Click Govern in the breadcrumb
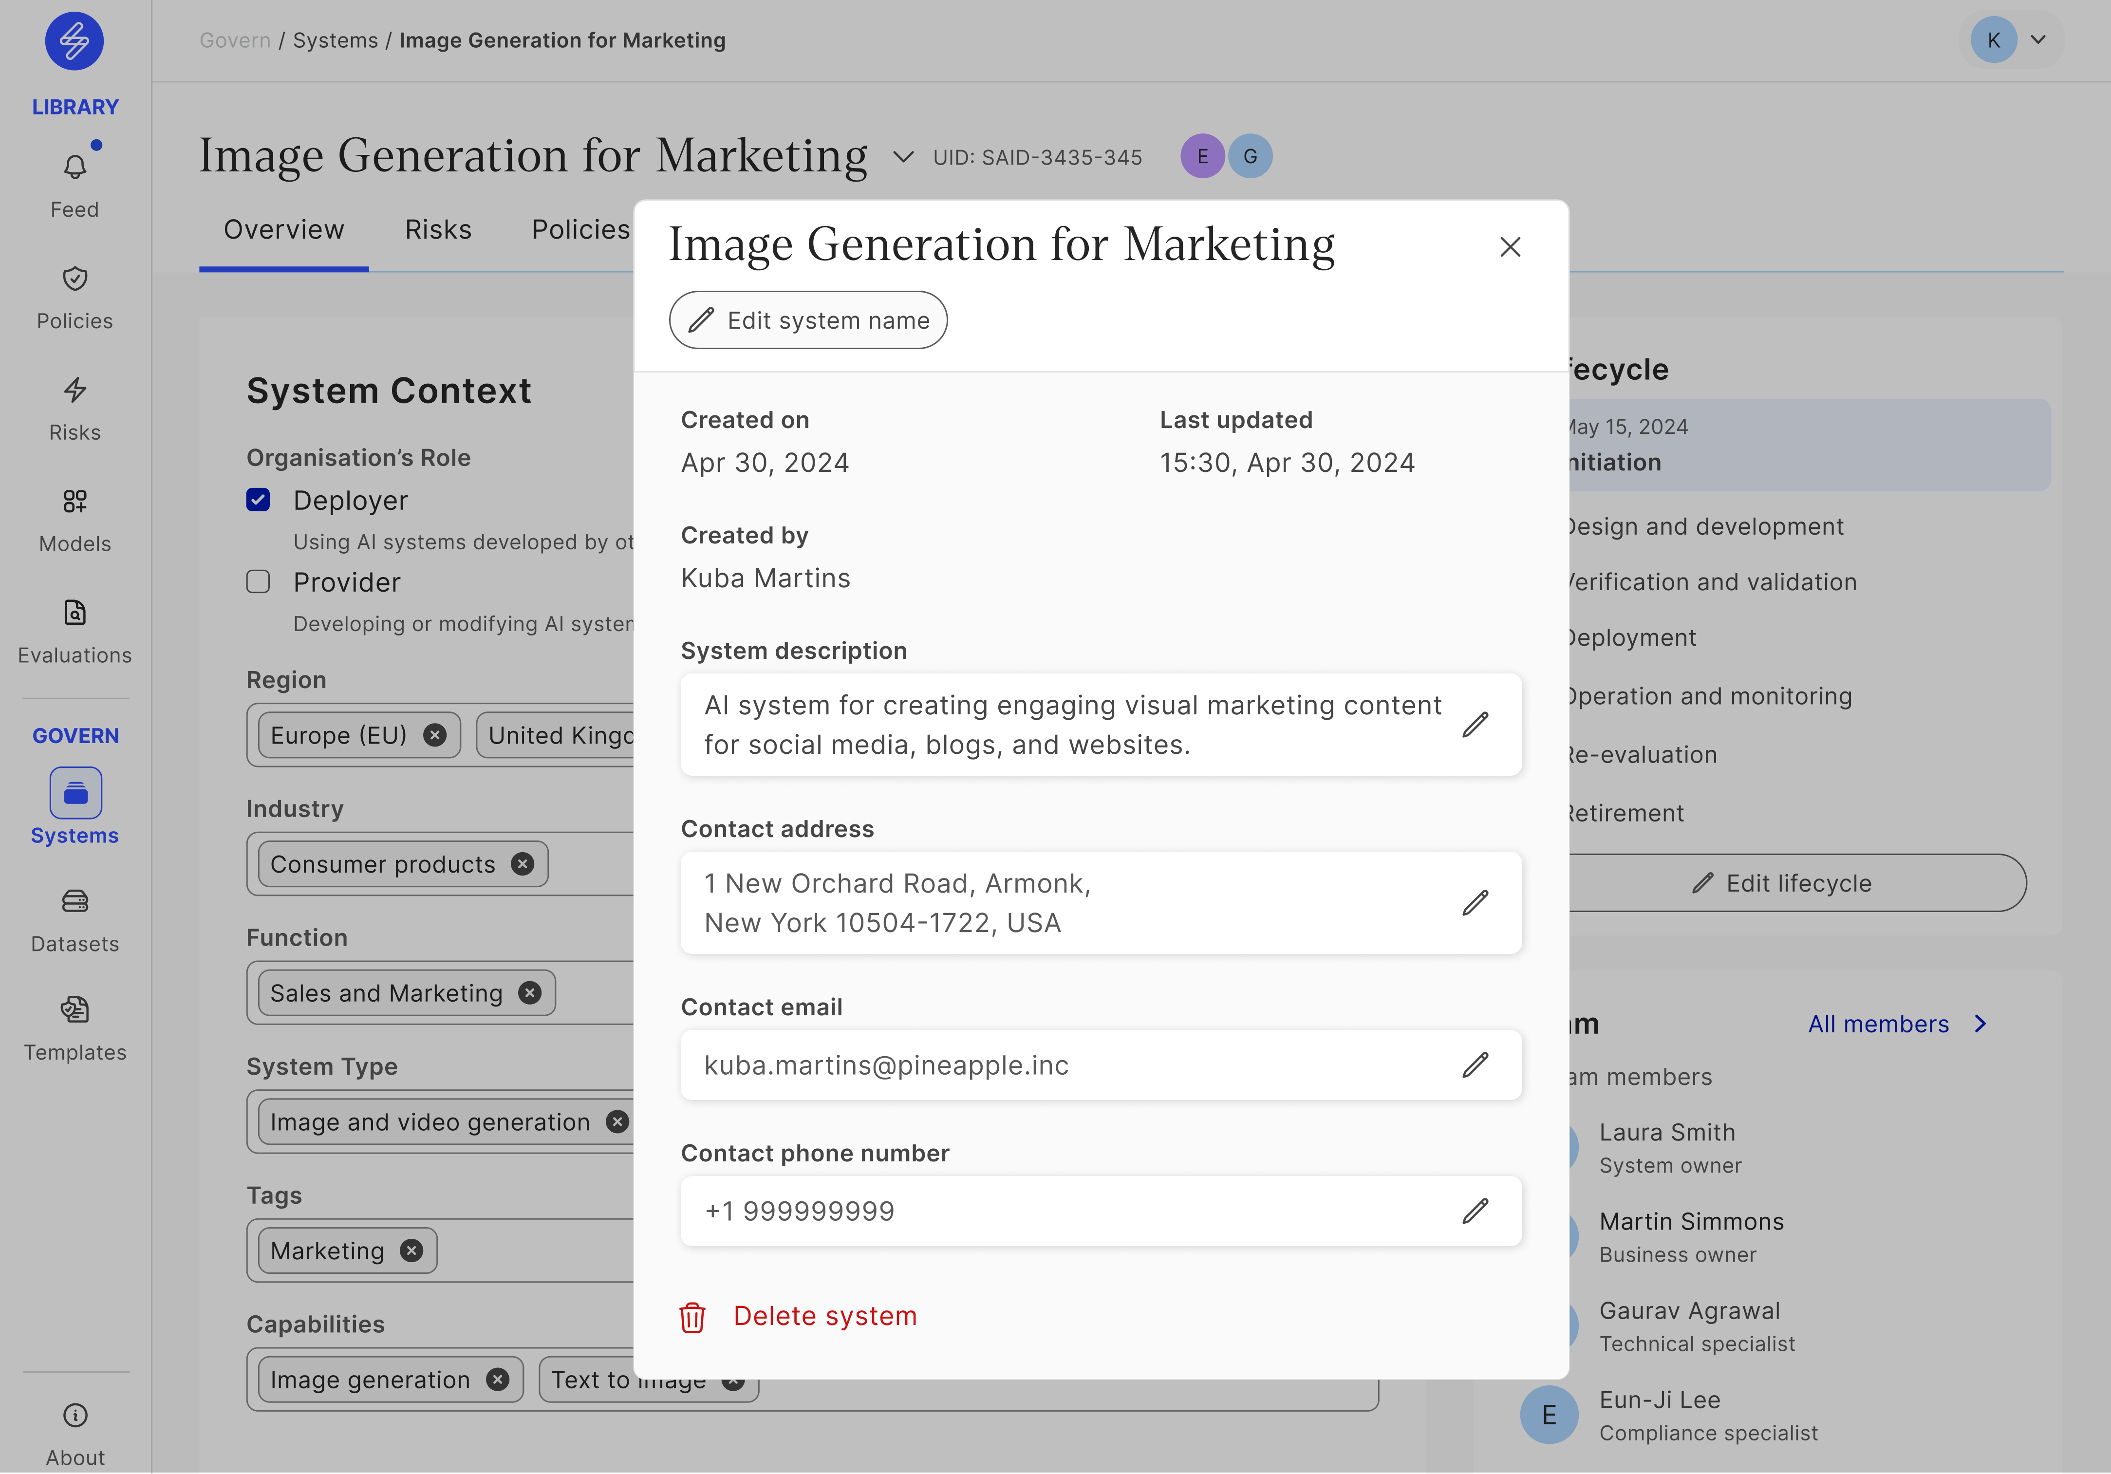Viewport: 2111px width, 1474px height. [235, 40]
